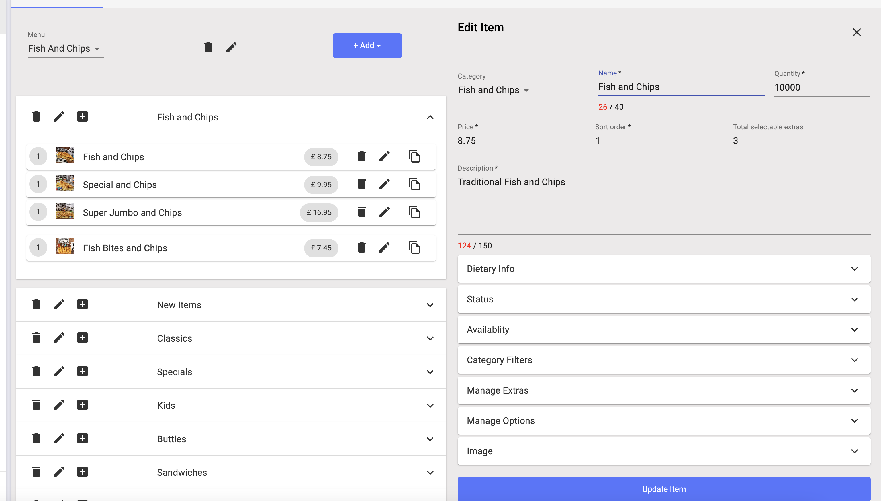Delete the Kids category
The width and height of the screenshot is (881, 501).
(x=36, y=405)
